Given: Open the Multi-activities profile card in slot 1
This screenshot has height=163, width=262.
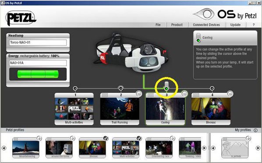Looking at the screenshot, I should click(74, 109).
